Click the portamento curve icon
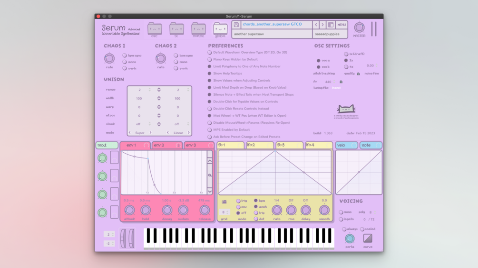The height and width of the screenshot is (268, 478). click(368, 239)
